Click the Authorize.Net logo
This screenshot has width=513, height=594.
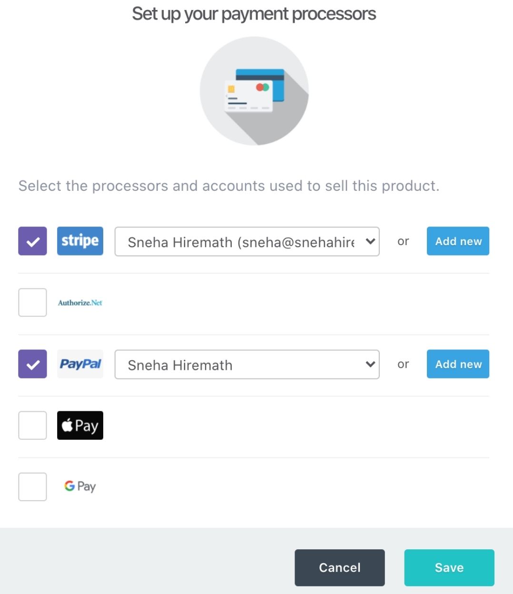[x=80, y=303]
